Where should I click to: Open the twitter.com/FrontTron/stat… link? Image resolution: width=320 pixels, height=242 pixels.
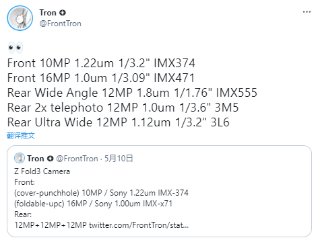139,225
